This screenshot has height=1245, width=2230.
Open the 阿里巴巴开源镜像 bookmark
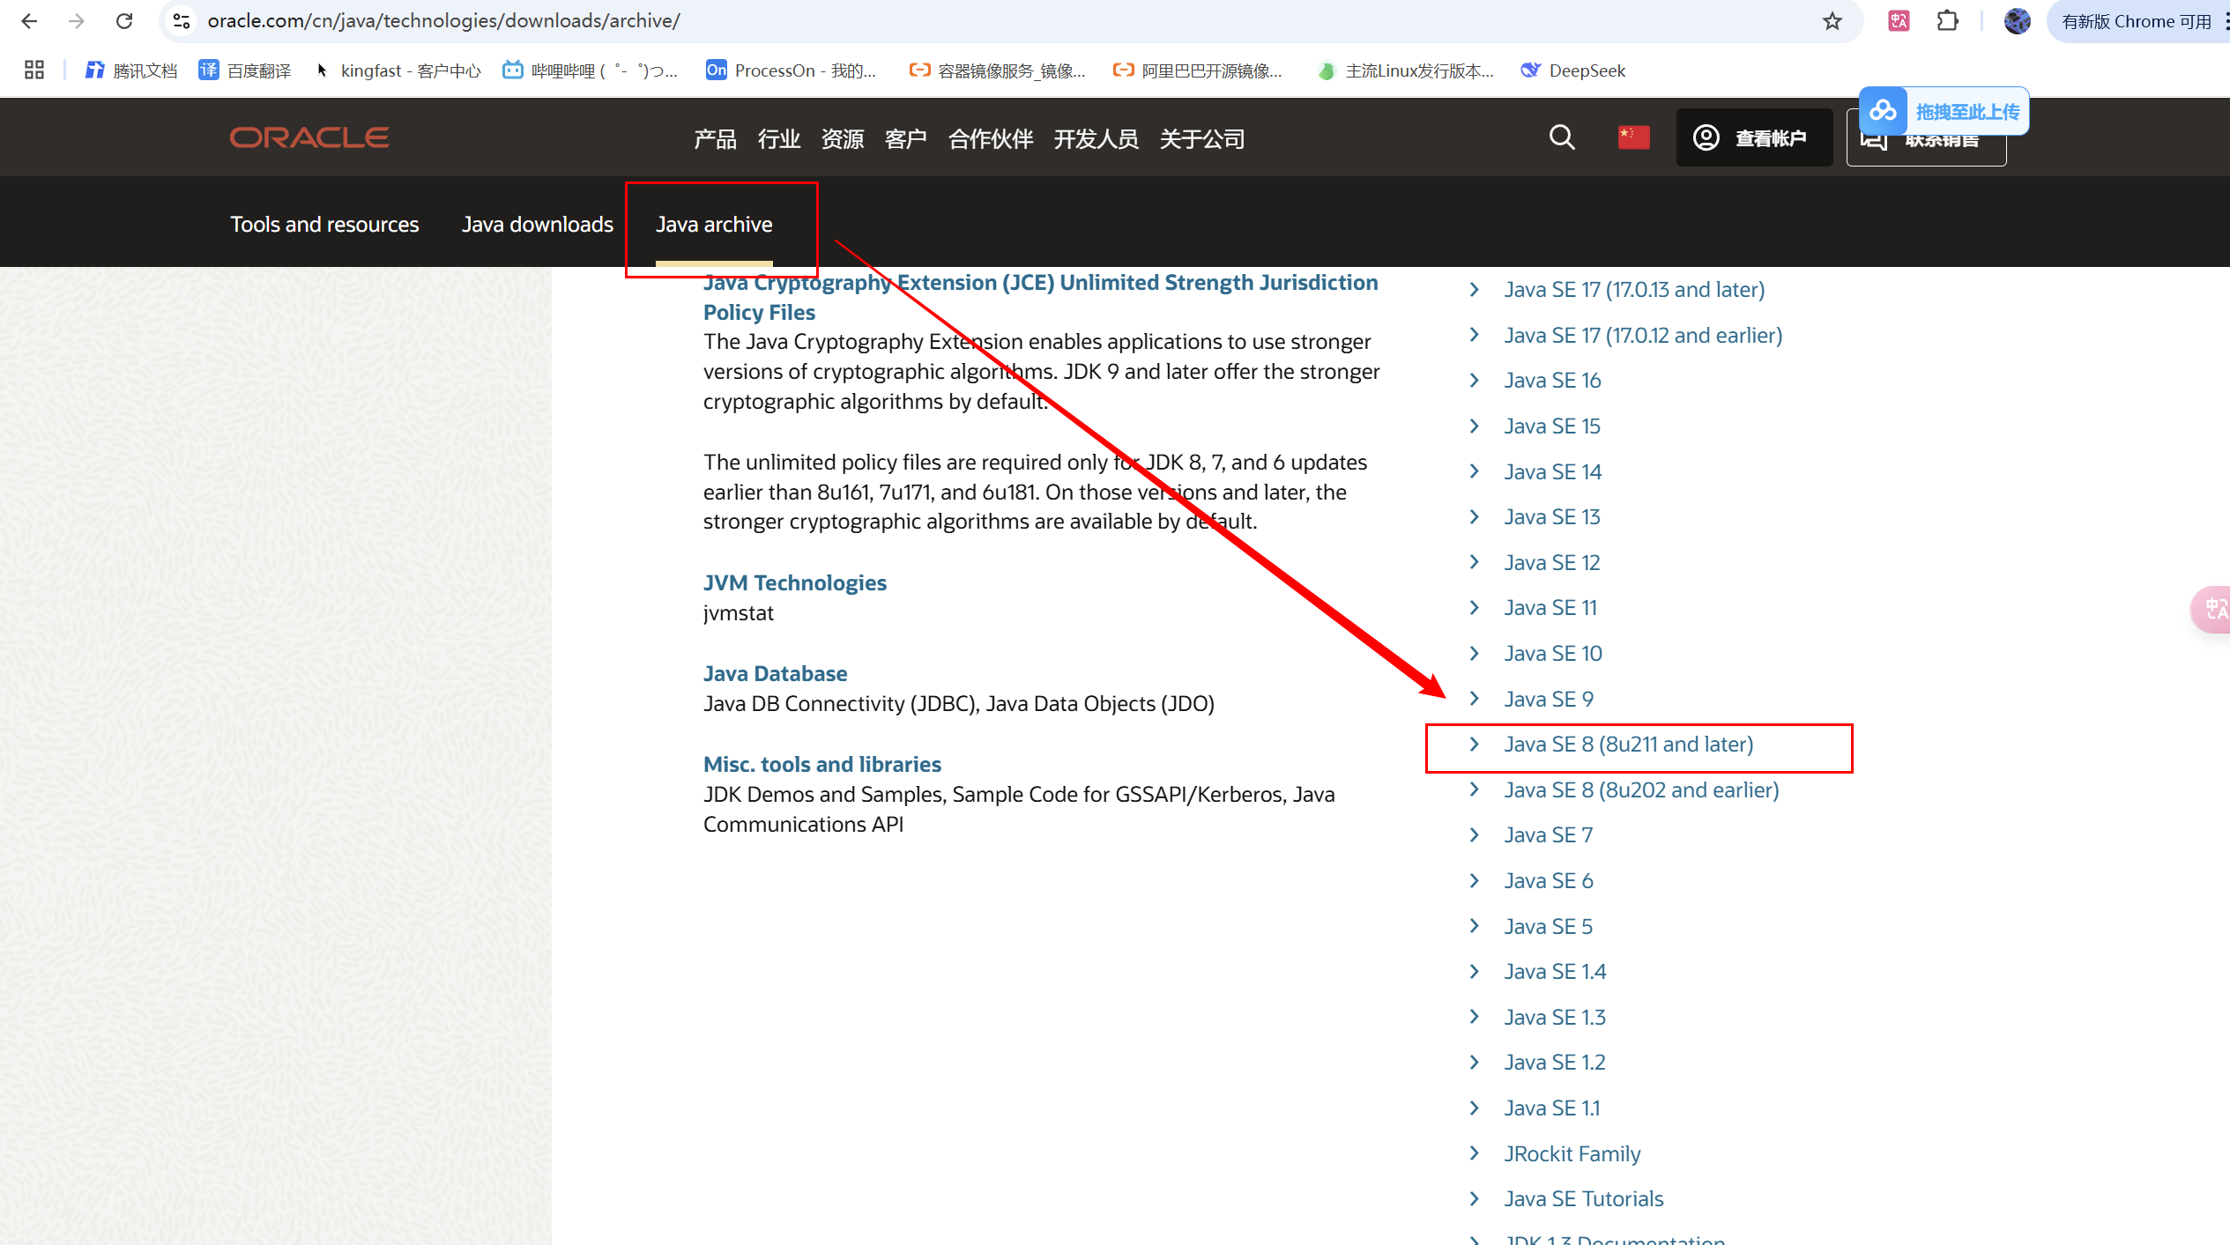point(1197,70)
